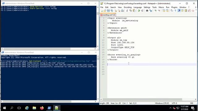Save the eventlog.conf file

[x=108, y=11]
